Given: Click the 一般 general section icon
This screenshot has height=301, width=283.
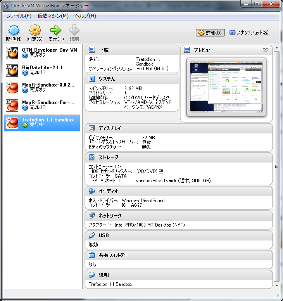Looking at the screenshot, I should pyautogui.click(x=92, y=50).
